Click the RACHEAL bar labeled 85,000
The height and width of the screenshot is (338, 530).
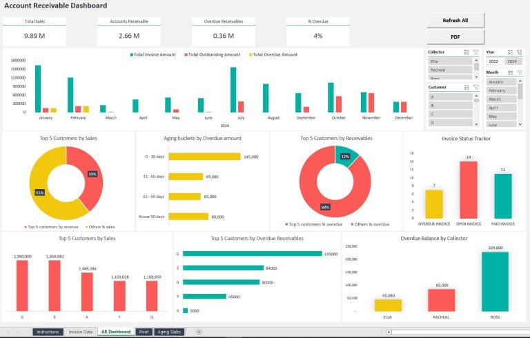[x=442, y=300]
